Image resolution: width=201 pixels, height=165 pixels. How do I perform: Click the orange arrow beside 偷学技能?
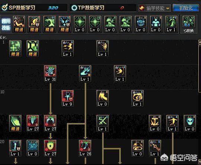[x=168, y=9]
